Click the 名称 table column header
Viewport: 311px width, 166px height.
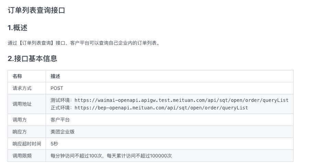17,76
